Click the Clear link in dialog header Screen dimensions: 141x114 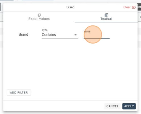point(127,7)
